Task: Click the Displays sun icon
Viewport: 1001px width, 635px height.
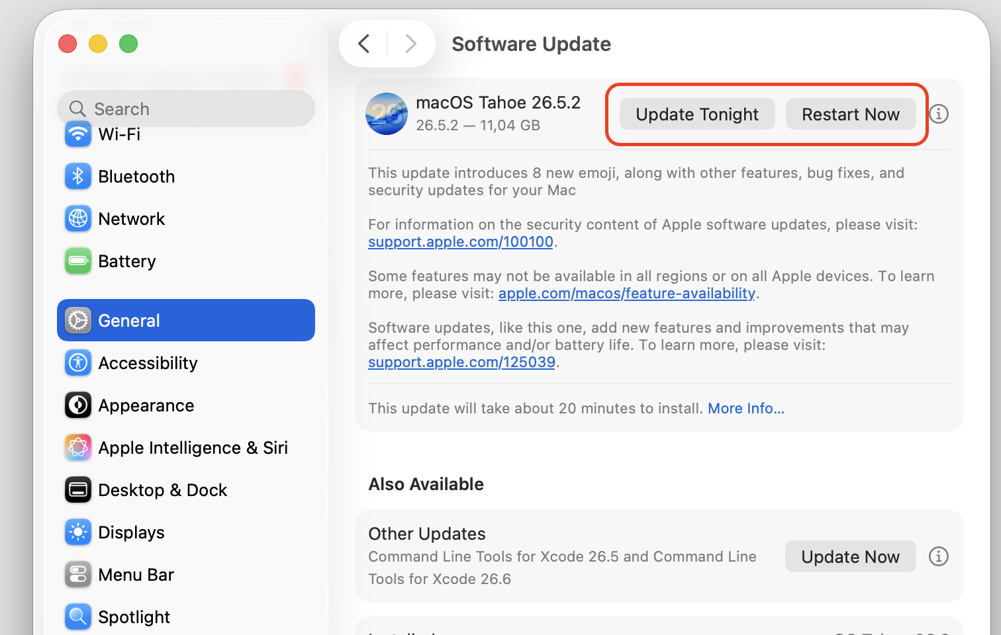Action: 78,532
